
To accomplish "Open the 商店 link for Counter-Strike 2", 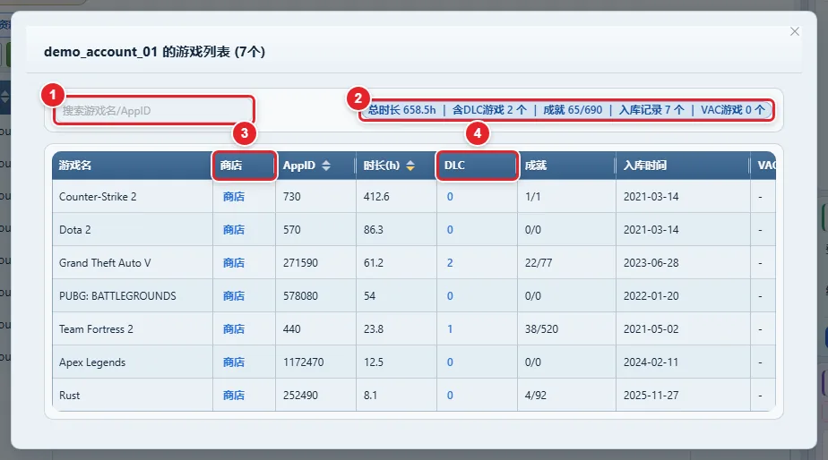I will point(233,197).
